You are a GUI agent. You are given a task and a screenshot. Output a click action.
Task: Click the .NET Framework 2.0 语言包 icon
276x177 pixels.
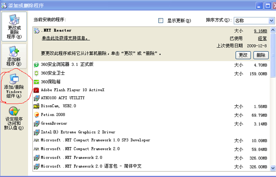(36, 166)
